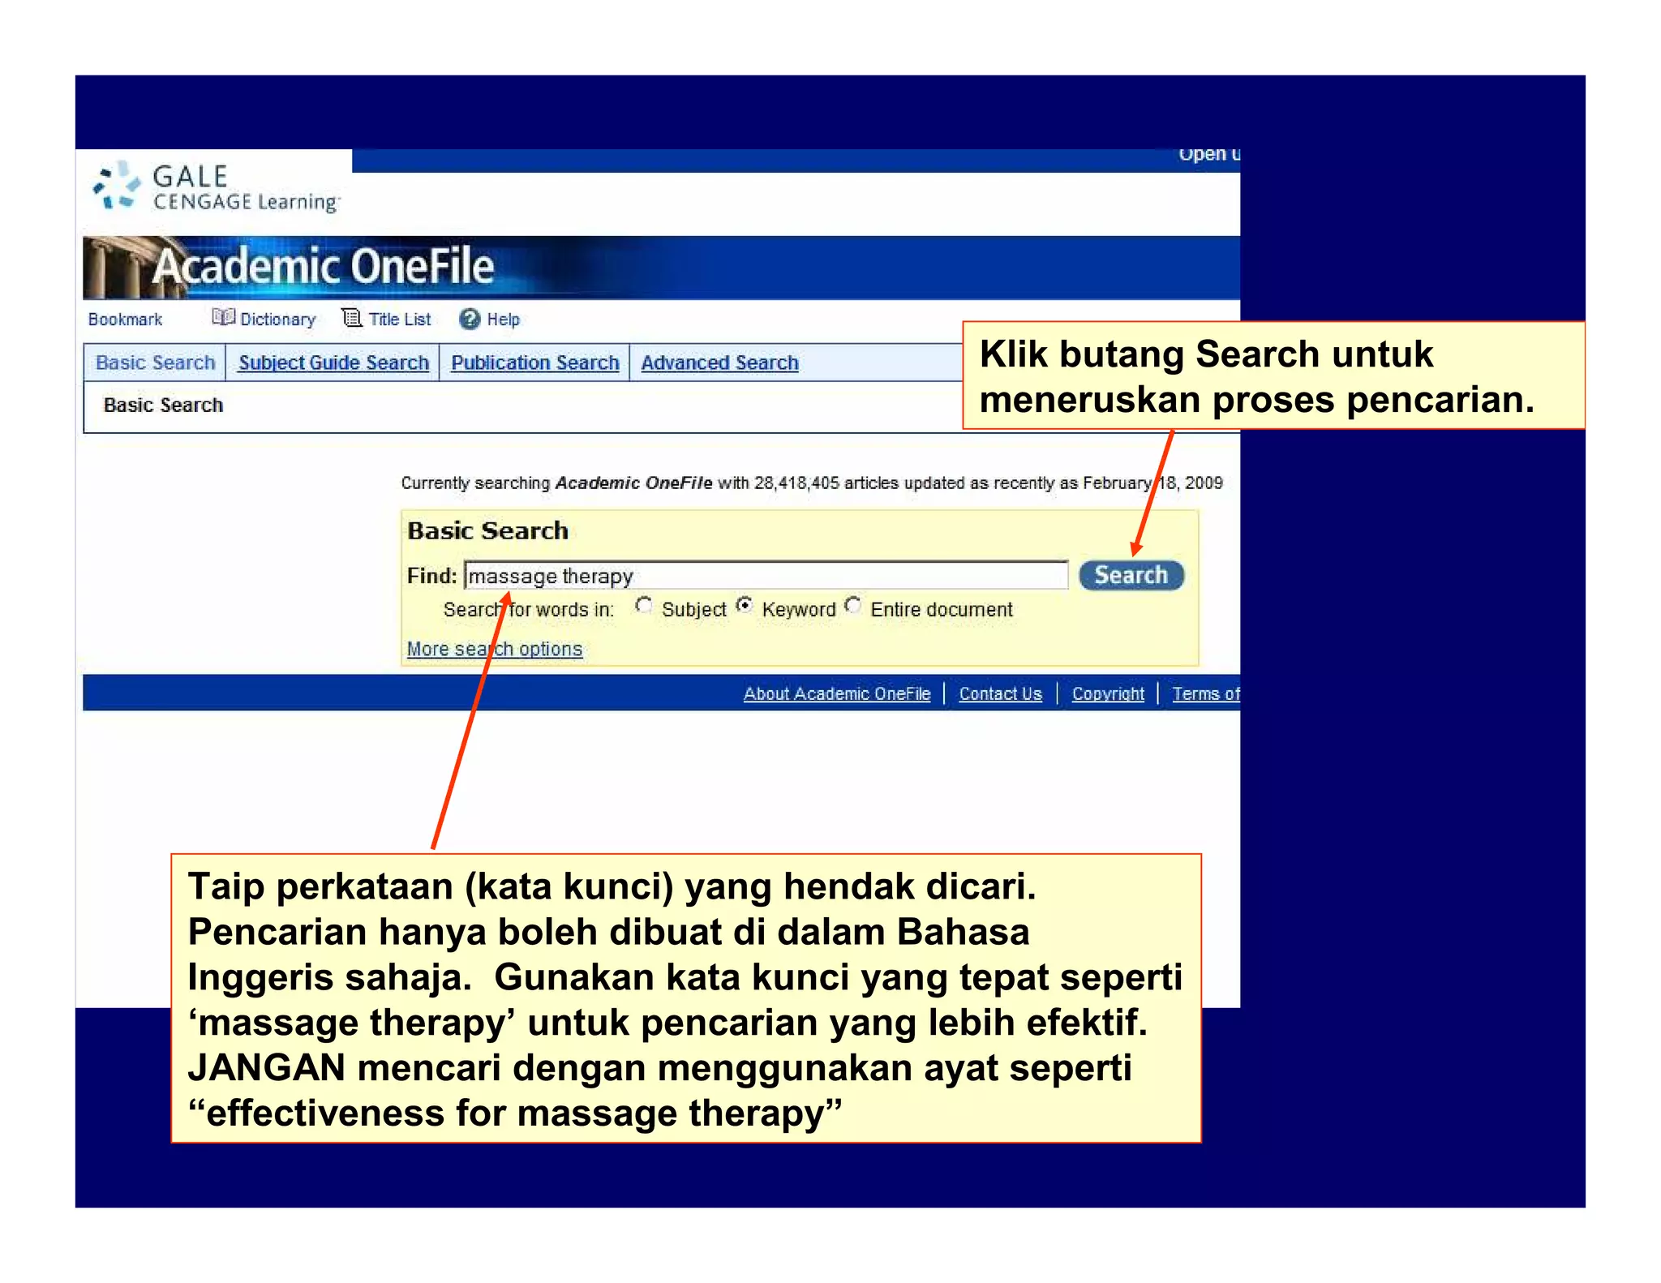Switch to the Basic Search tab
The width and height of the screenshot is (1661, 1283).
(155, 363)
